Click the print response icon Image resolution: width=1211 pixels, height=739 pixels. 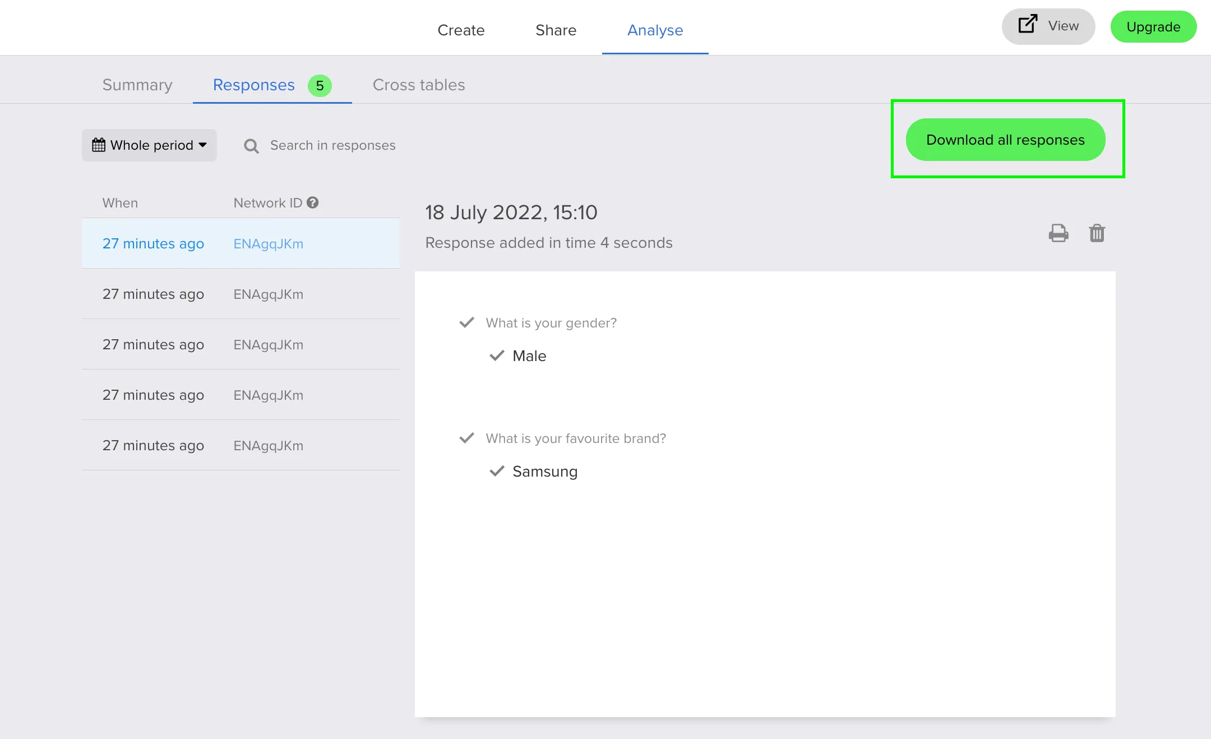pos(1058,233)
